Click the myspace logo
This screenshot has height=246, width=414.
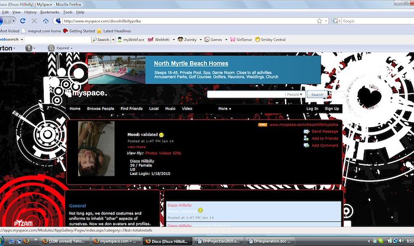(86, 93)
